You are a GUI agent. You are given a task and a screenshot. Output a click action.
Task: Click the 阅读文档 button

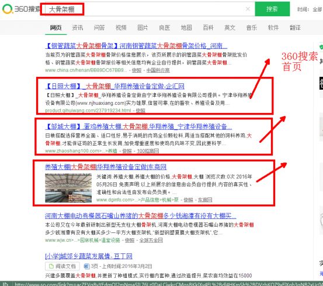(x=62, y=266)
